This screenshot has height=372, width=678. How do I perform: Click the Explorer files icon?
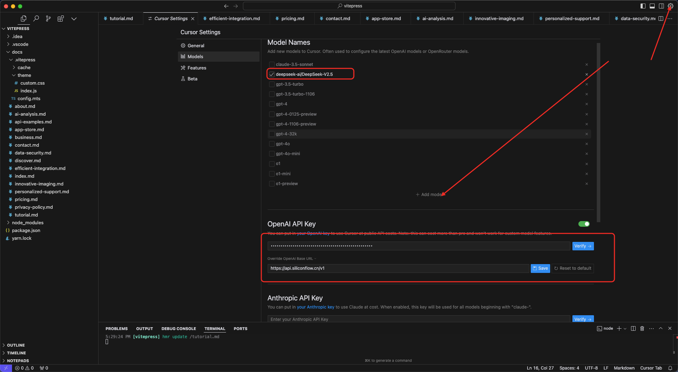coord(24,19)
